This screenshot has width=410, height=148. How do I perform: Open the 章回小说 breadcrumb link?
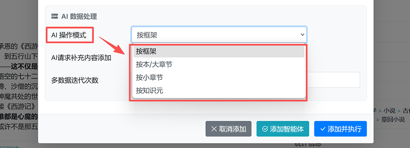coord(393,119)
